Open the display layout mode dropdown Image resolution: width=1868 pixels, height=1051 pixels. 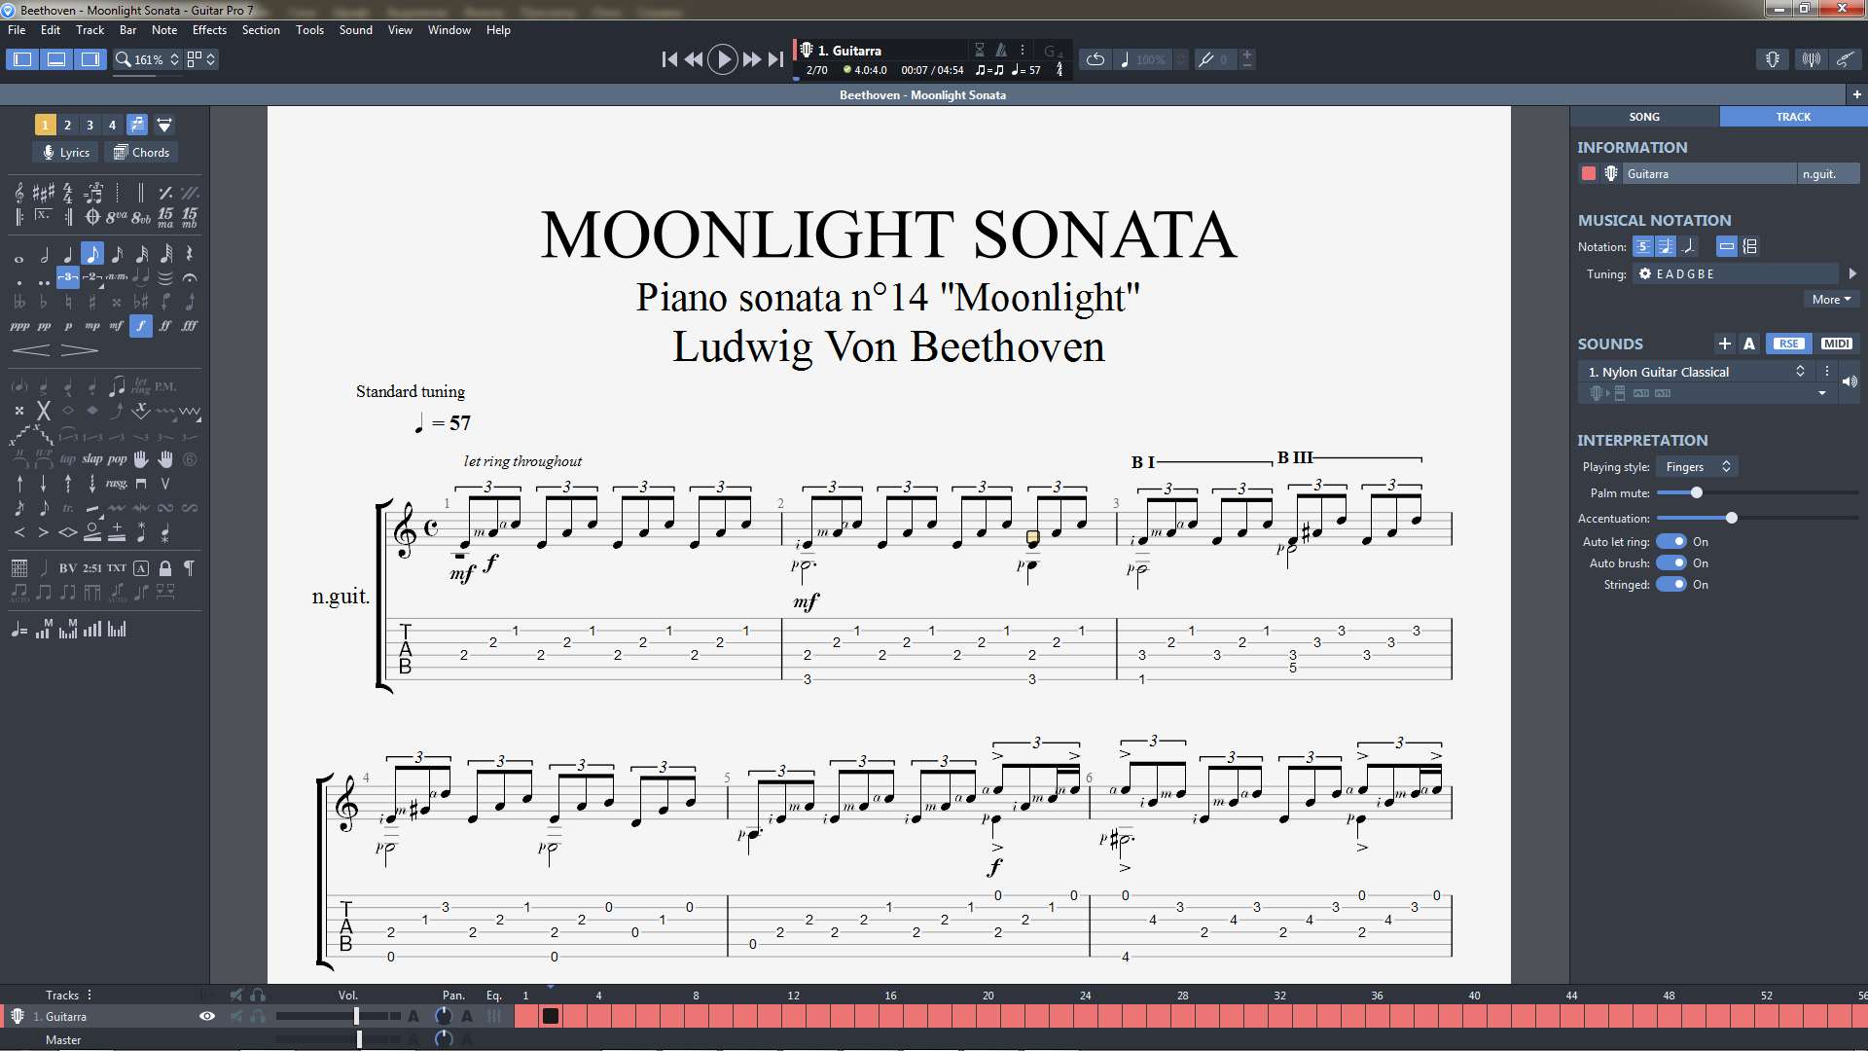(x=201, y=59)
